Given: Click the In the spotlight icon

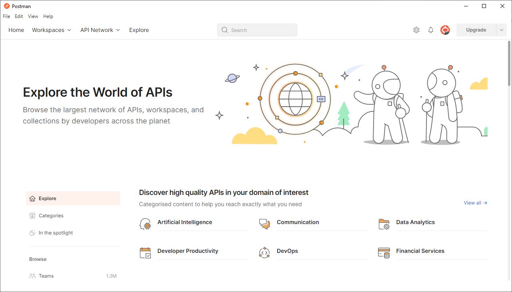Looking at the screenshot, I should pyautogui.click(x=32, y=233).
